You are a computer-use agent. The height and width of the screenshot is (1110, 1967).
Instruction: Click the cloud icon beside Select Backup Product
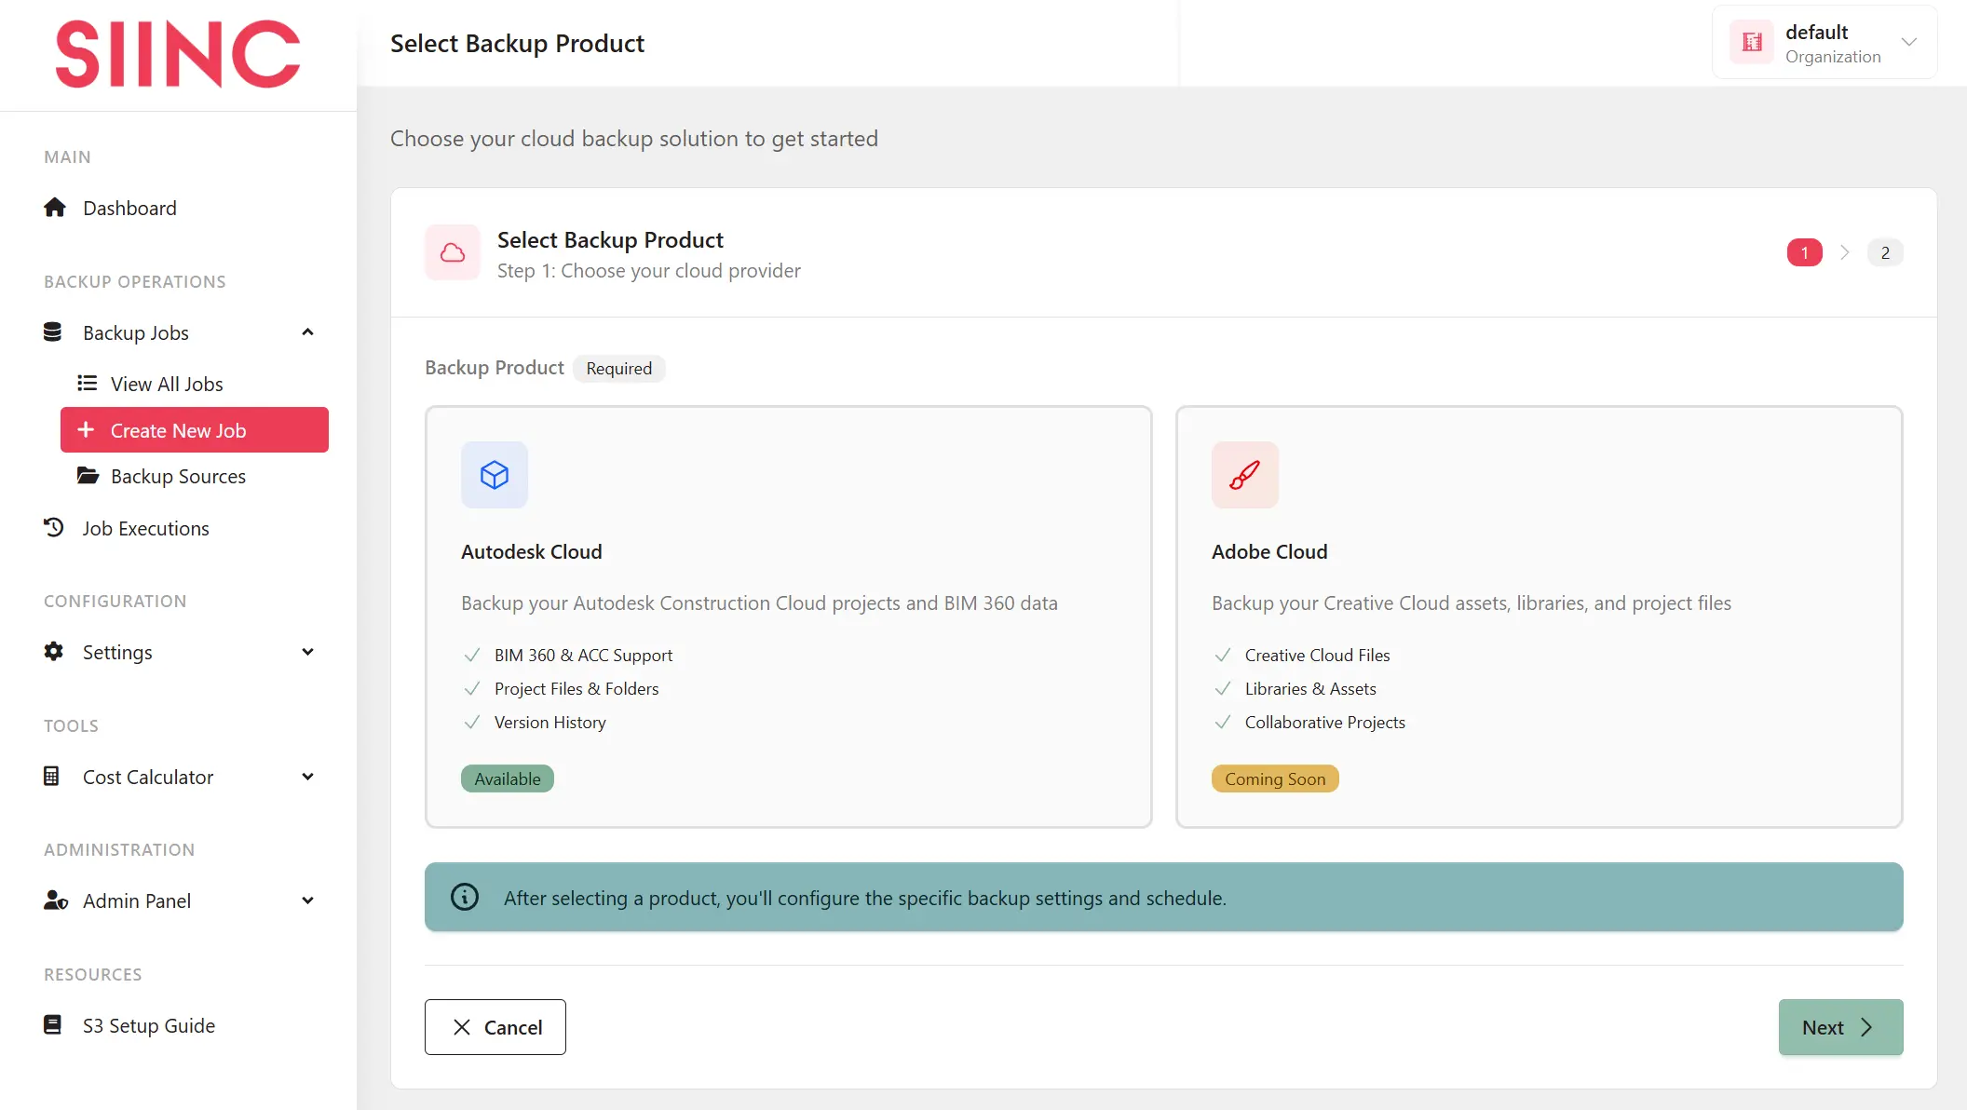(x=453, y=252)
